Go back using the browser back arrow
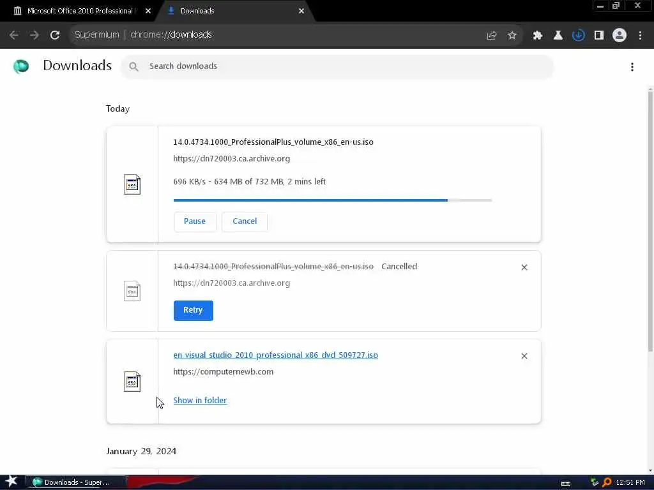654x490 pixels. point(14,35)
